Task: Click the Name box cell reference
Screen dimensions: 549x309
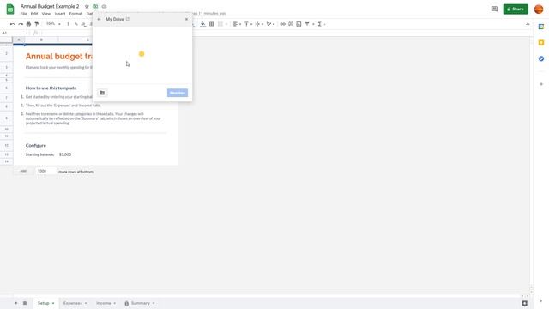Action: [x=14, y=33]
